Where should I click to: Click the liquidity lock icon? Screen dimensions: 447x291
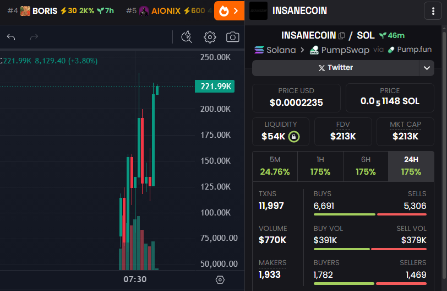pyautogui.click(x=294, y=137)
